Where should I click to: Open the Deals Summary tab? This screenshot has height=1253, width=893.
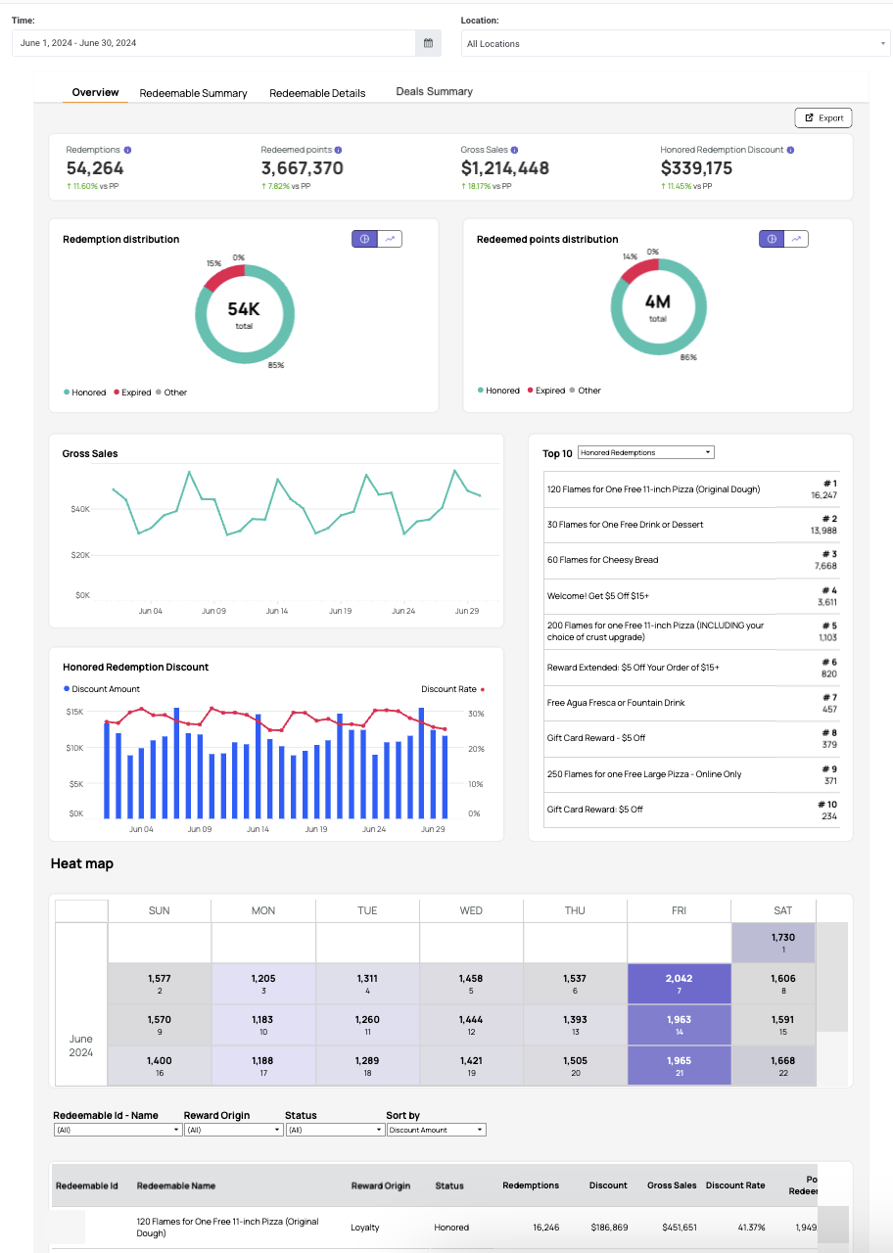[x=434, y=91]
